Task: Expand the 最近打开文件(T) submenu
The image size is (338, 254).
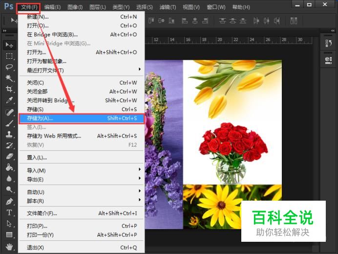Action: [x=82, y=70]
